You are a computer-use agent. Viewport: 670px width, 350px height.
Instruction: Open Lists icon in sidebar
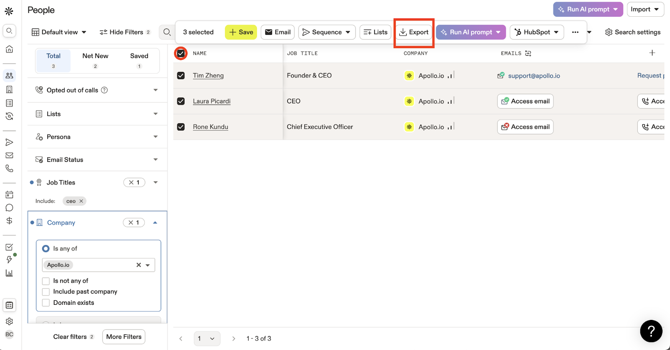(x=9, y=103)
